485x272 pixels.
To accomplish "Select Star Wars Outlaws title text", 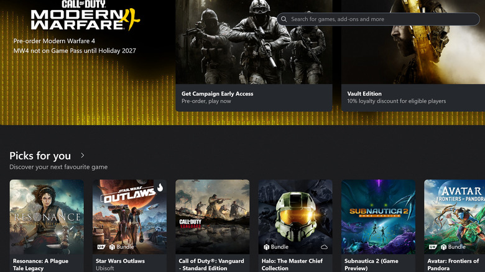I will pos(120,261).
